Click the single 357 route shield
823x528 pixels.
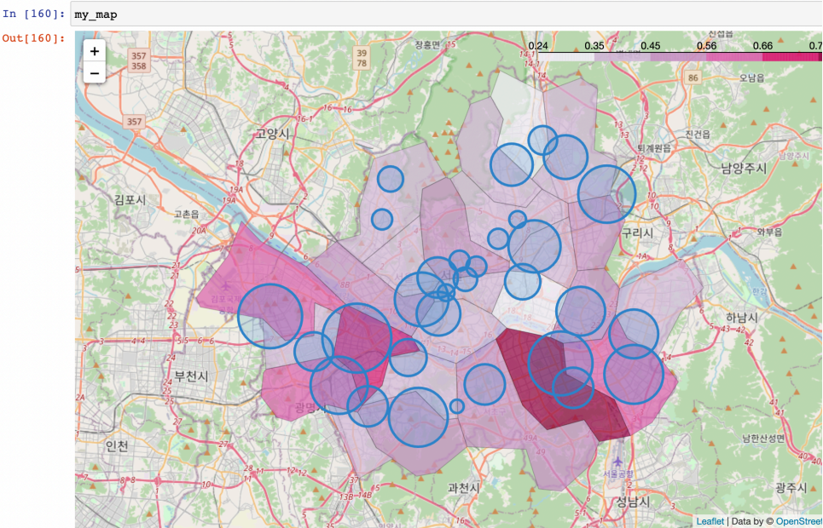(135, 122)
